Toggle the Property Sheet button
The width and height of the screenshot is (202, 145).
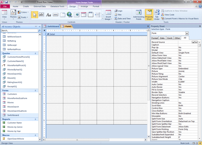[x=149, y=15]
